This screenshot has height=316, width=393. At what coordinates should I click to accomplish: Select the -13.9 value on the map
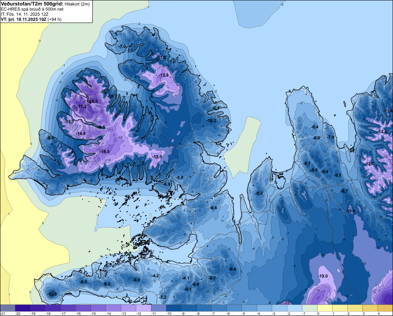point(163,75)
